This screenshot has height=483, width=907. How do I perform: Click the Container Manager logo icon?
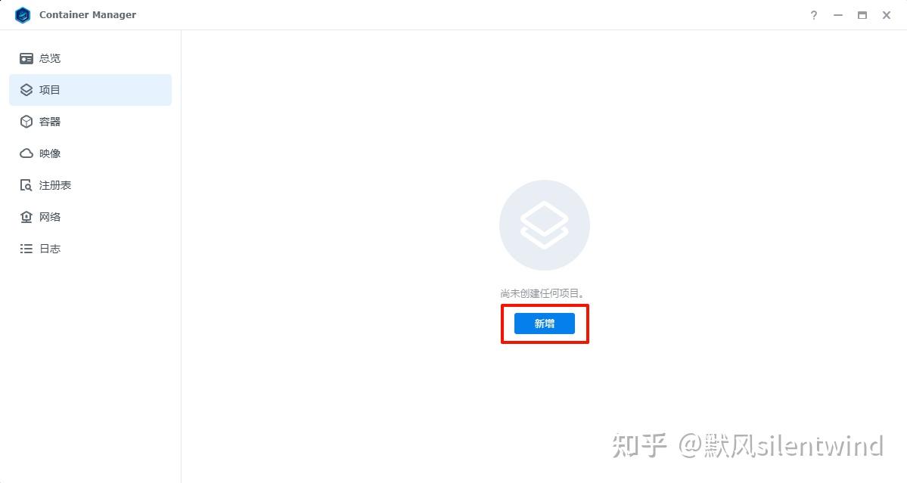[23, 15]
